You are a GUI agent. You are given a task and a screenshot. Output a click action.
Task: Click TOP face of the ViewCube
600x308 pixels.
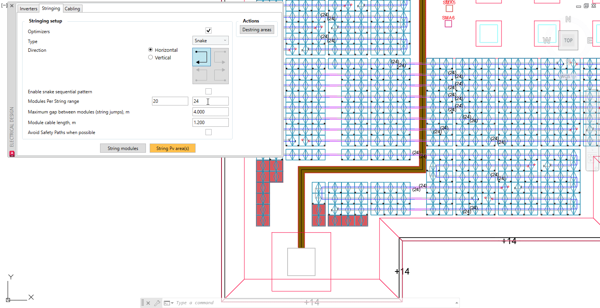568,40
